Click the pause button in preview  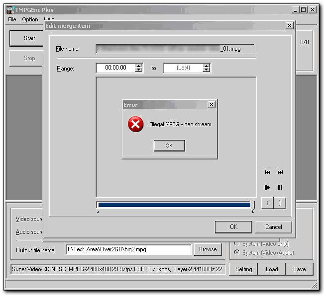(280, 188)
